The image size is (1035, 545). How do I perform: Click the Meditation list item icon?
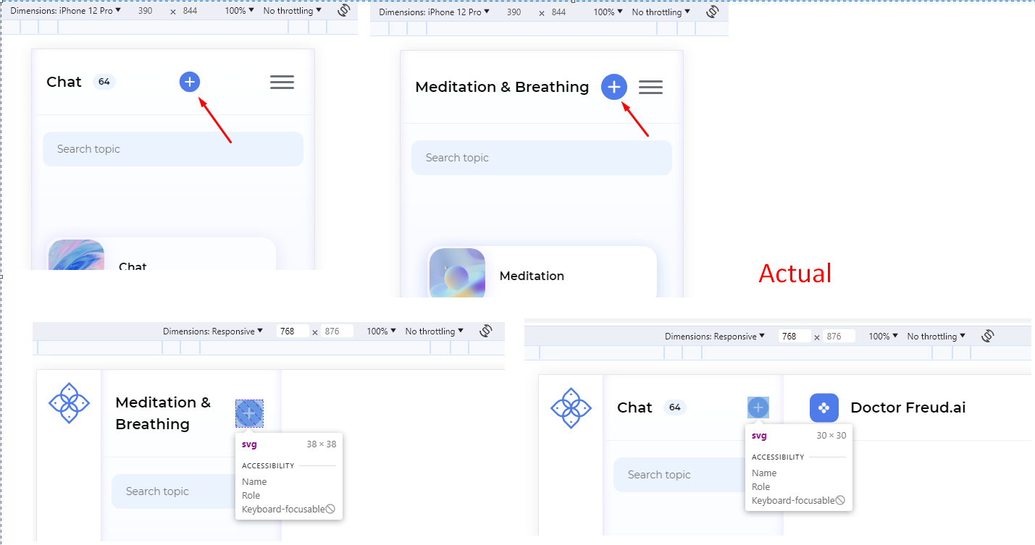point(457,274)
